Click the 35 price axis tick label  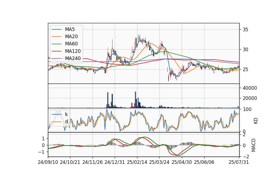[x=245, y=30]
